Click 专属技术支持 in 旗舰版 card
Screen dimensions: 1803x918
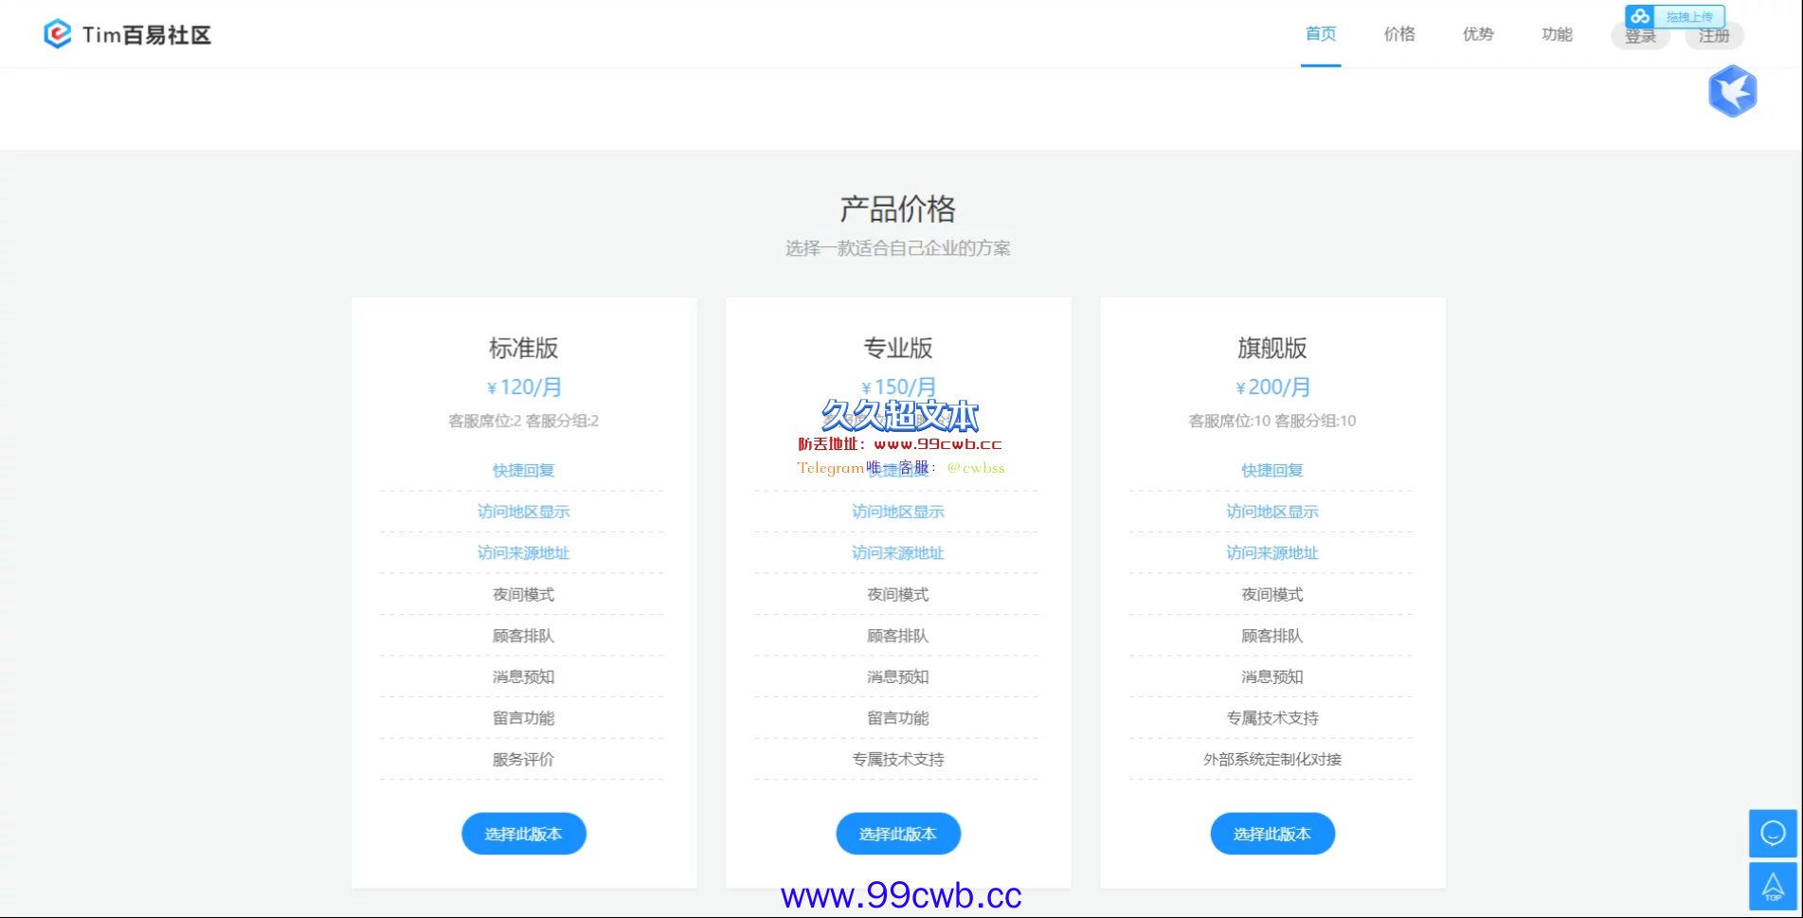coord(1272,718)
